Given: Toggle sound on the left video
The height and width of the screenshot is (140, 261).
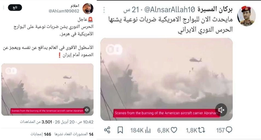Looking at the screenshot, I should tap(86, 110).
